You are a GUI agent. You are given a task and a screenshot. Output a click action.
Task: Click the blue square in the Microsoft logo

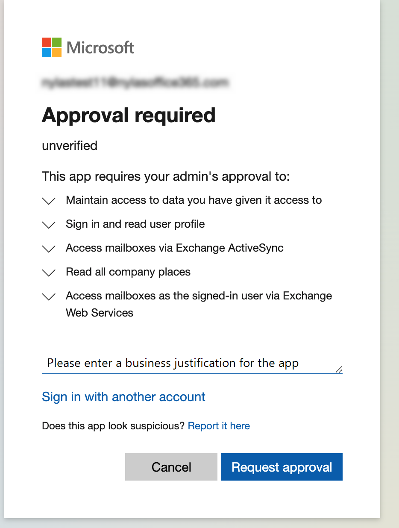46,53
